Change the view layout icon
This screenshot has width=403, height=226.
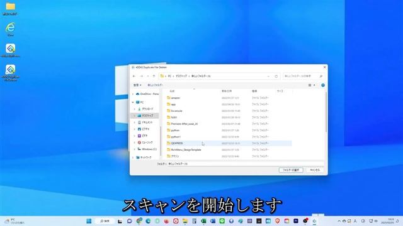tap(310, 85)
